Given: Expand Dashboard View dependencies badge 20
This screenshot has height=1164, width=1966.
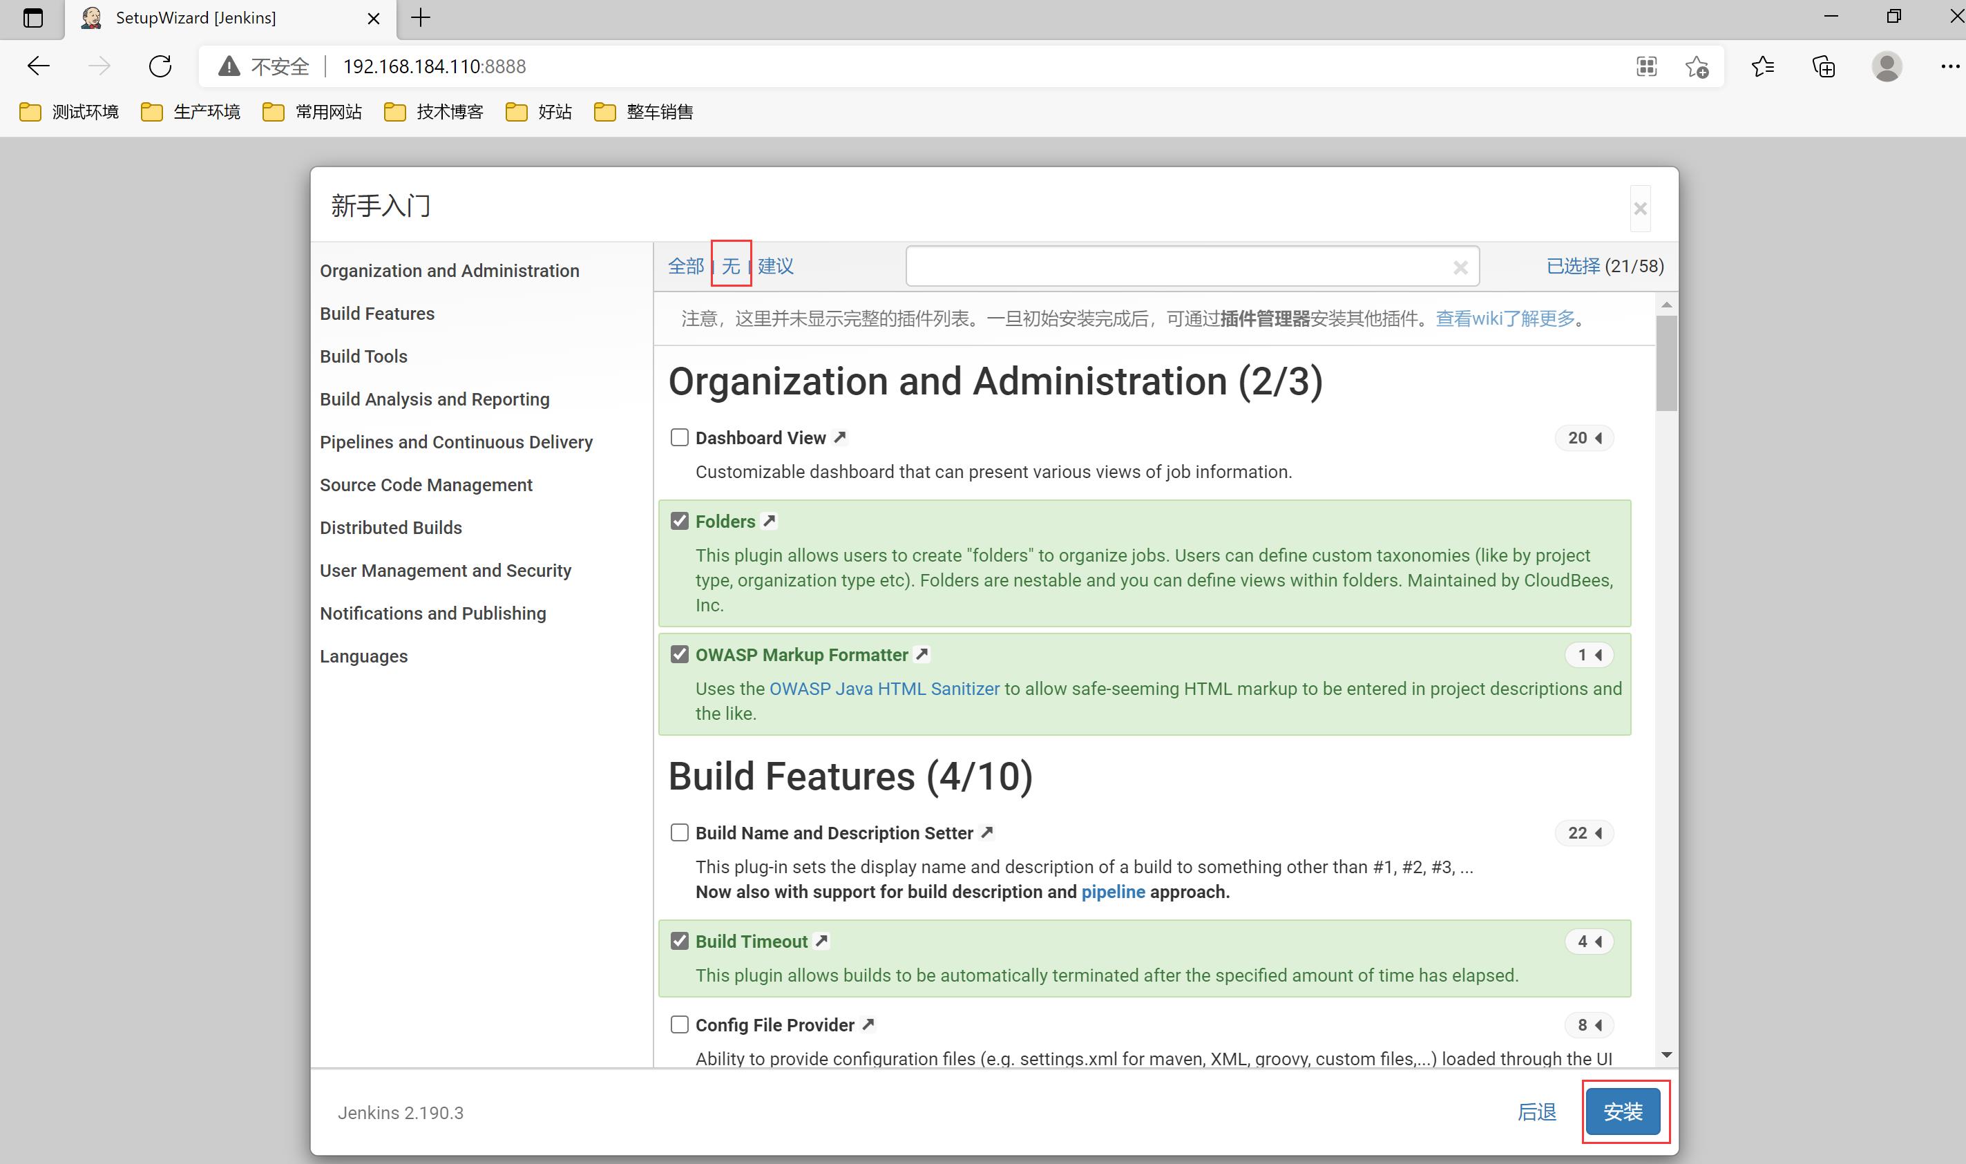Looking at the screenshot, I should (1584, 438).
